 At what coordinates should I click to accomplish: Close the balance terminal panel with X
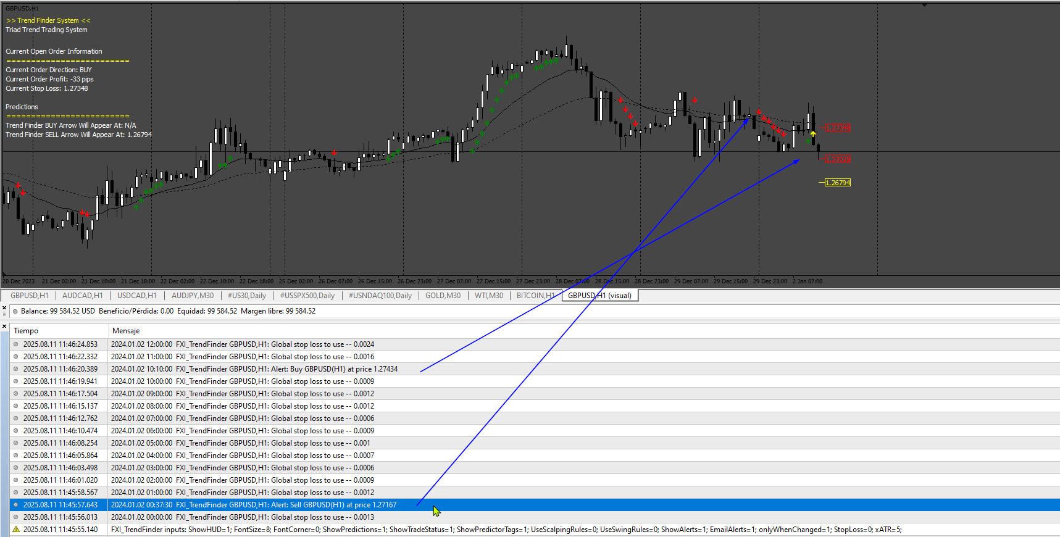point(4,307)
